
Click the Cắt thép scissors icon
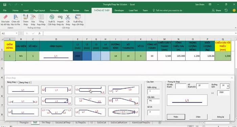(x=68, y=17)
